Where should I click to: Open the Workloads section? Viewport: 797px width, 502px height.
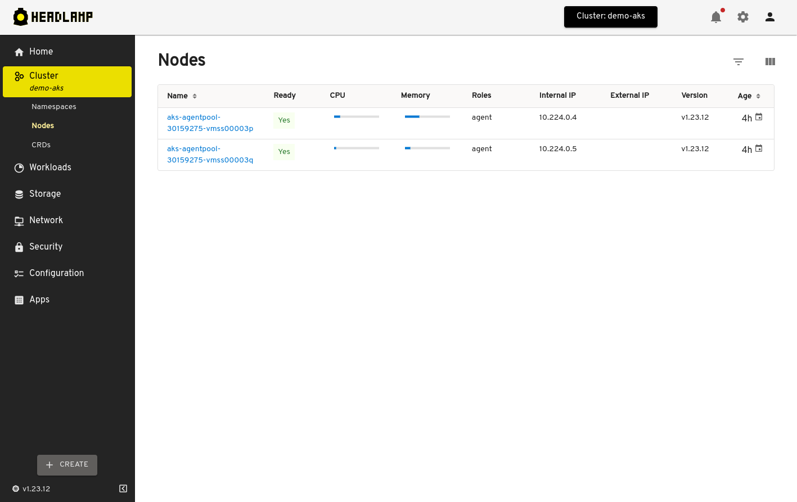click(x=67, y=168)
